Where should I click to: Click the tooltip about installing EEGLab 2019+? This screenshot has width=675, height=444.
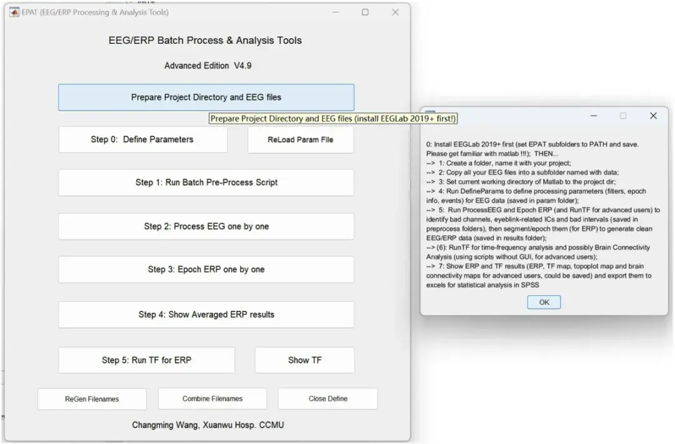click(x=332, y=118)
